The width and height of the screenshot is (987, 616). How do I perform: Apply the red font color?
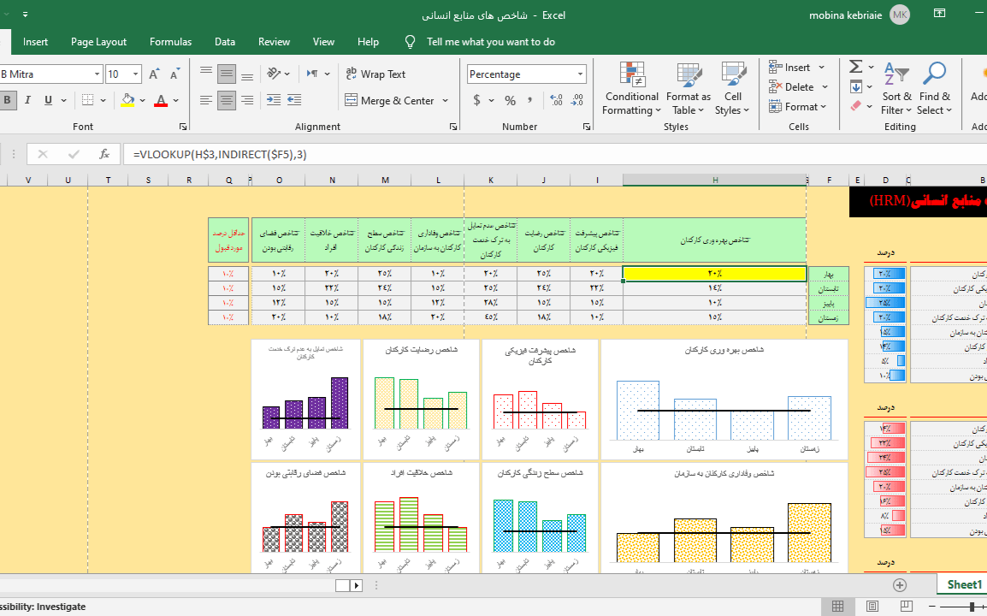(161, 100)
